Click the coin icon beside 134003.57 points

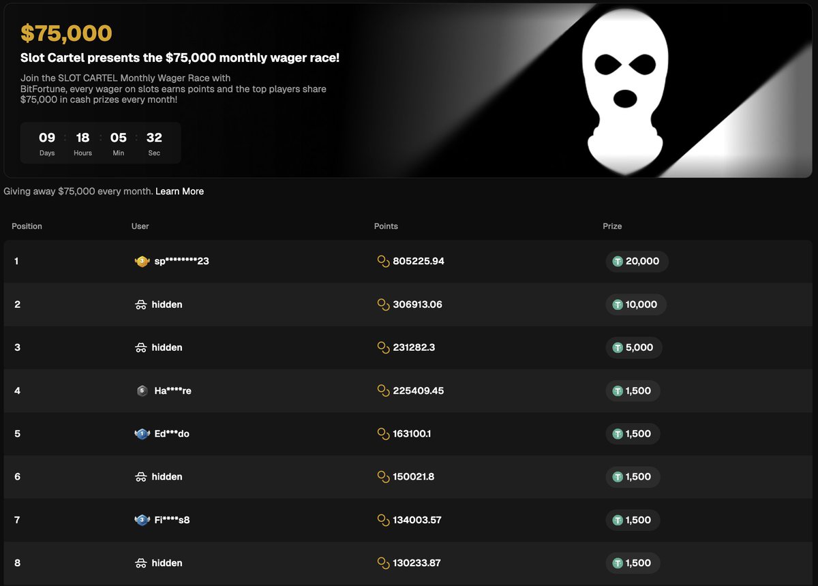(x=383, y=520)
